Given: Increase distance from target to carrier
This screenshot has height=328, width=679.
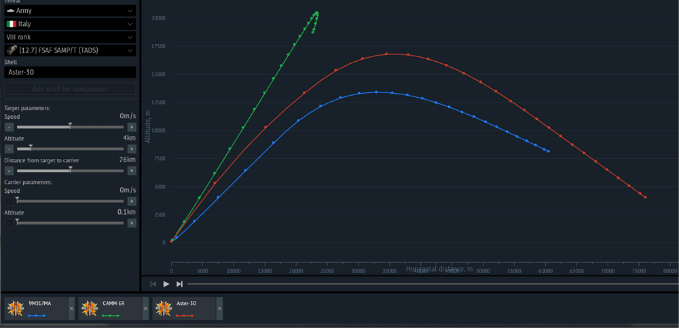Looking at the screenshot, I should [132, 170].
